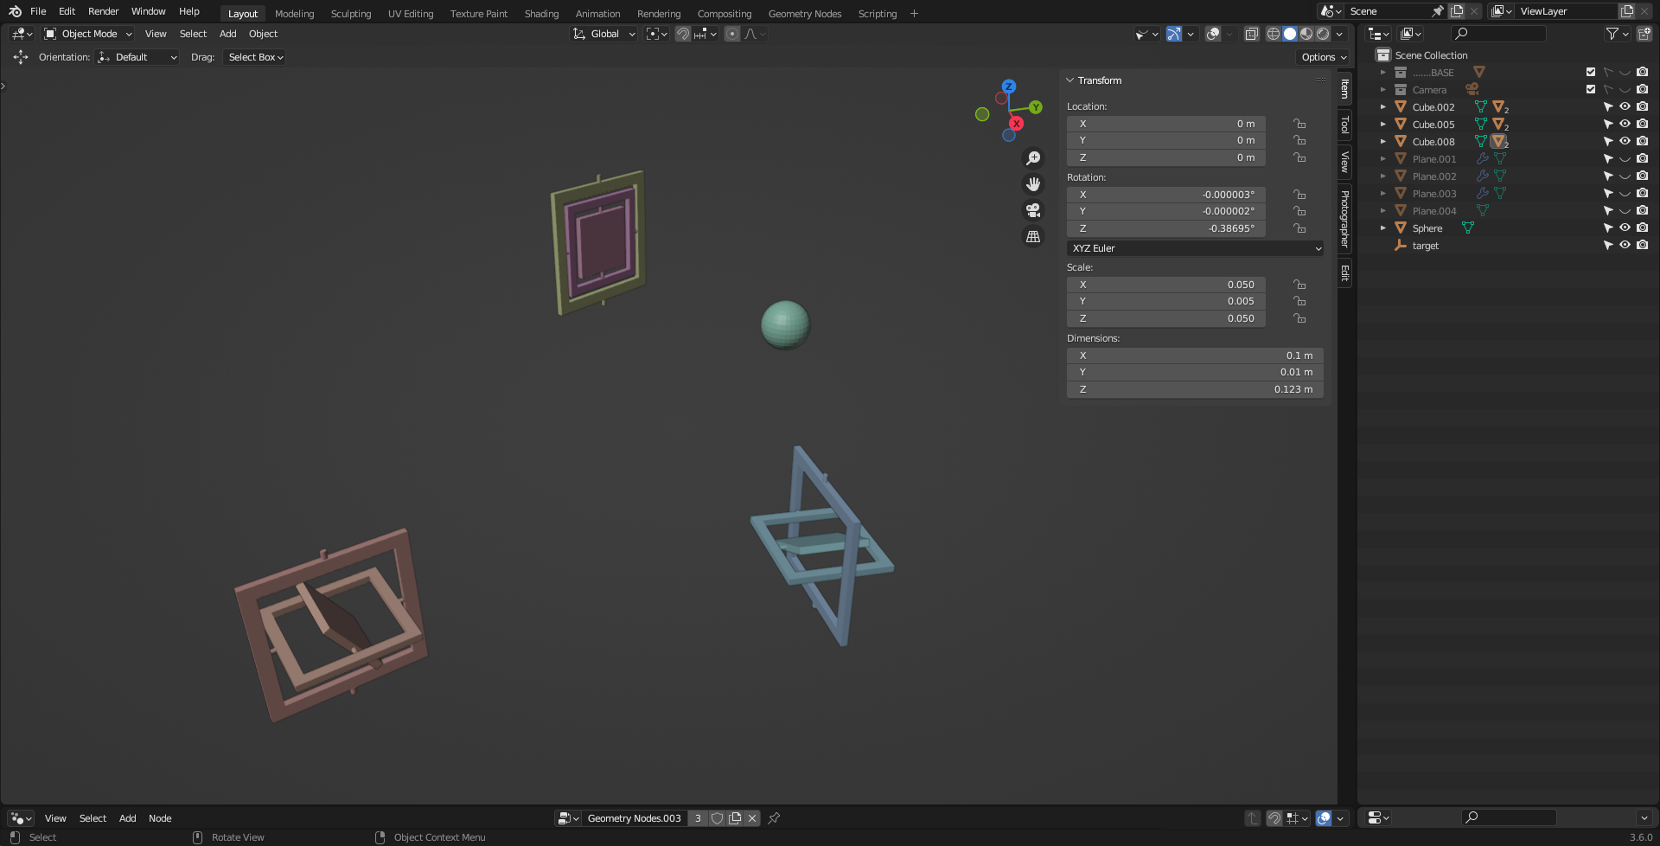Open the Photographer sidebar tab
Screen dimensions: 1660x846
[x=1345, y=219]
